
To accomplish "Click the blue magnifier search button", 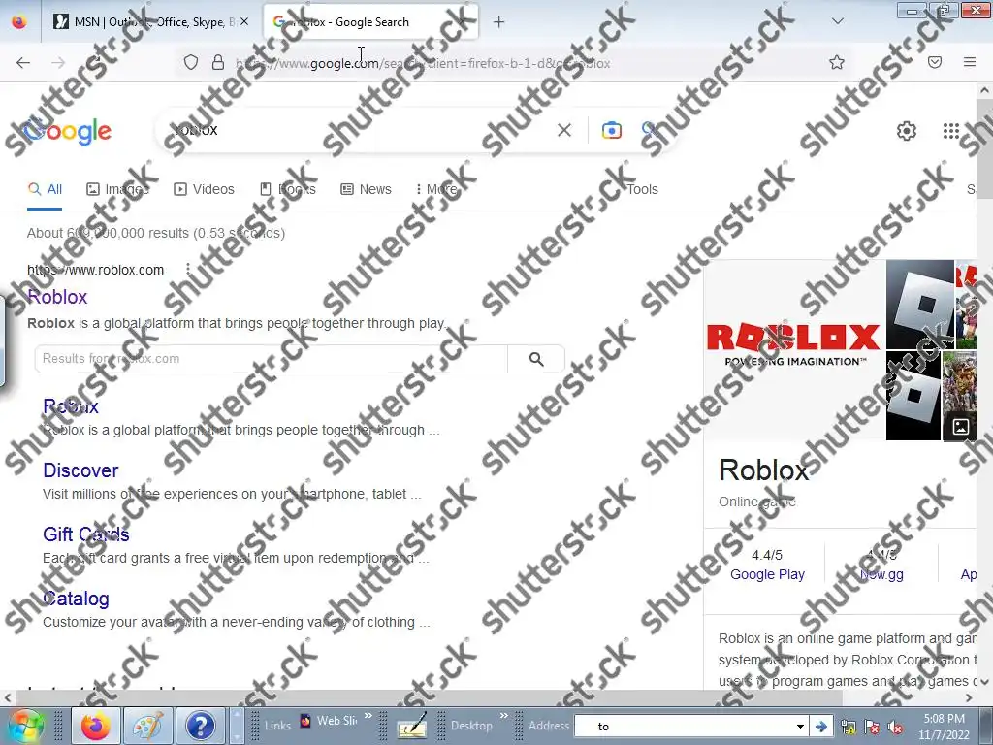I will click(x=650, y=130).
